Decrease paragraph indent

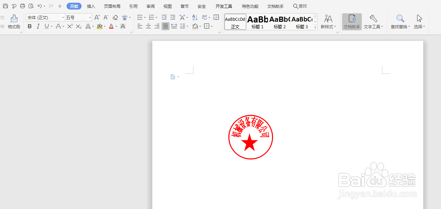coord(164,17)
